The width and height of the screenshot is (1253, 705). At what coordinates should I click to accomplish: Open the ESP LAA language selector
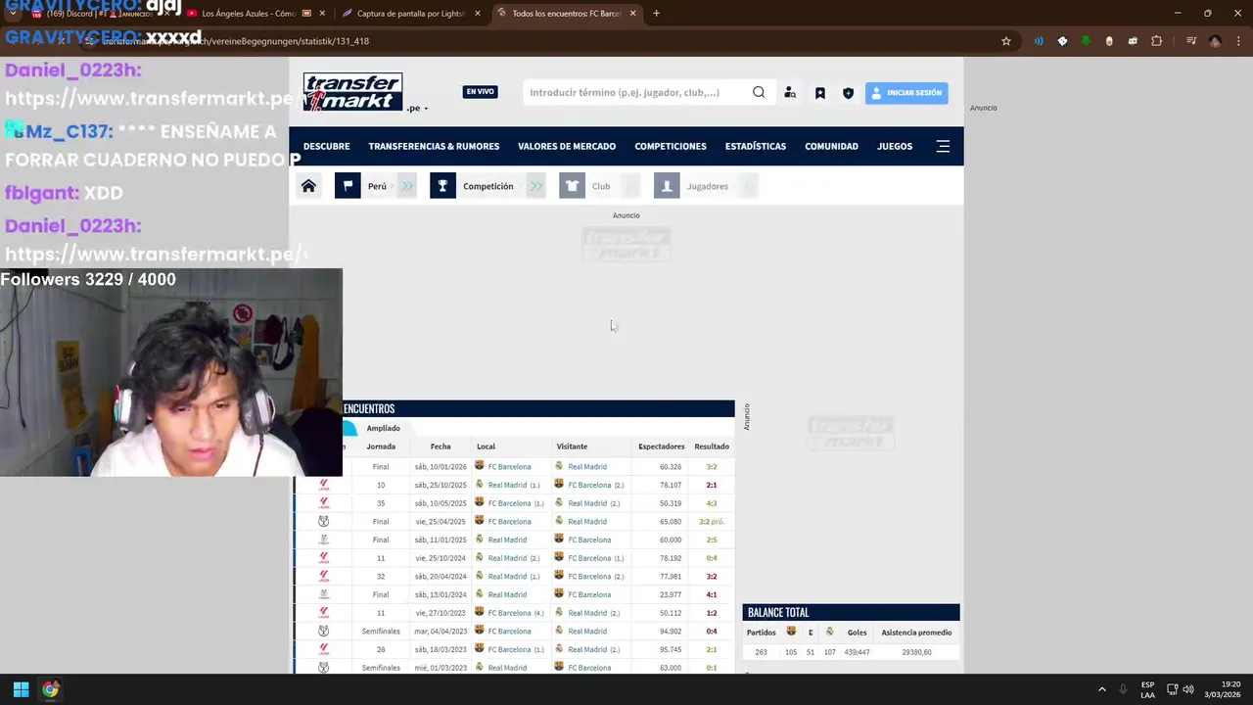pyautogui.click(x=1147, y=689)
